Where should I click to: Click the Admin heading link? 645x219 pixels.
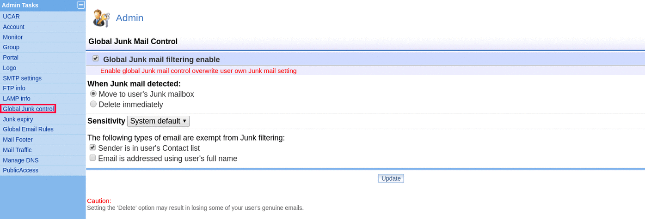129,18
